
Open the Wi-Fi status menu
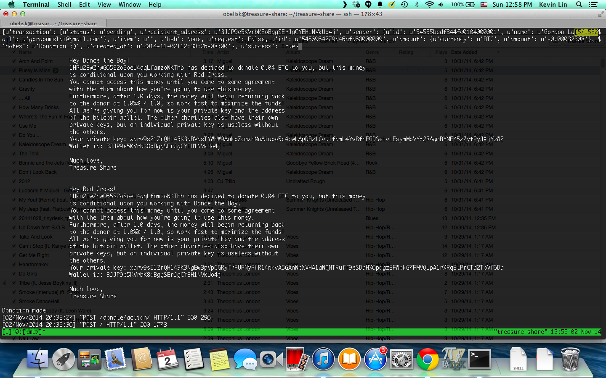(x=429, y=5)
